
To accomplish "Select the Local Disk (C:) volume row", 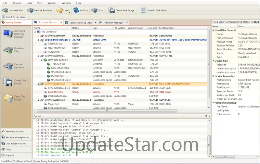I will click(120, 92).
